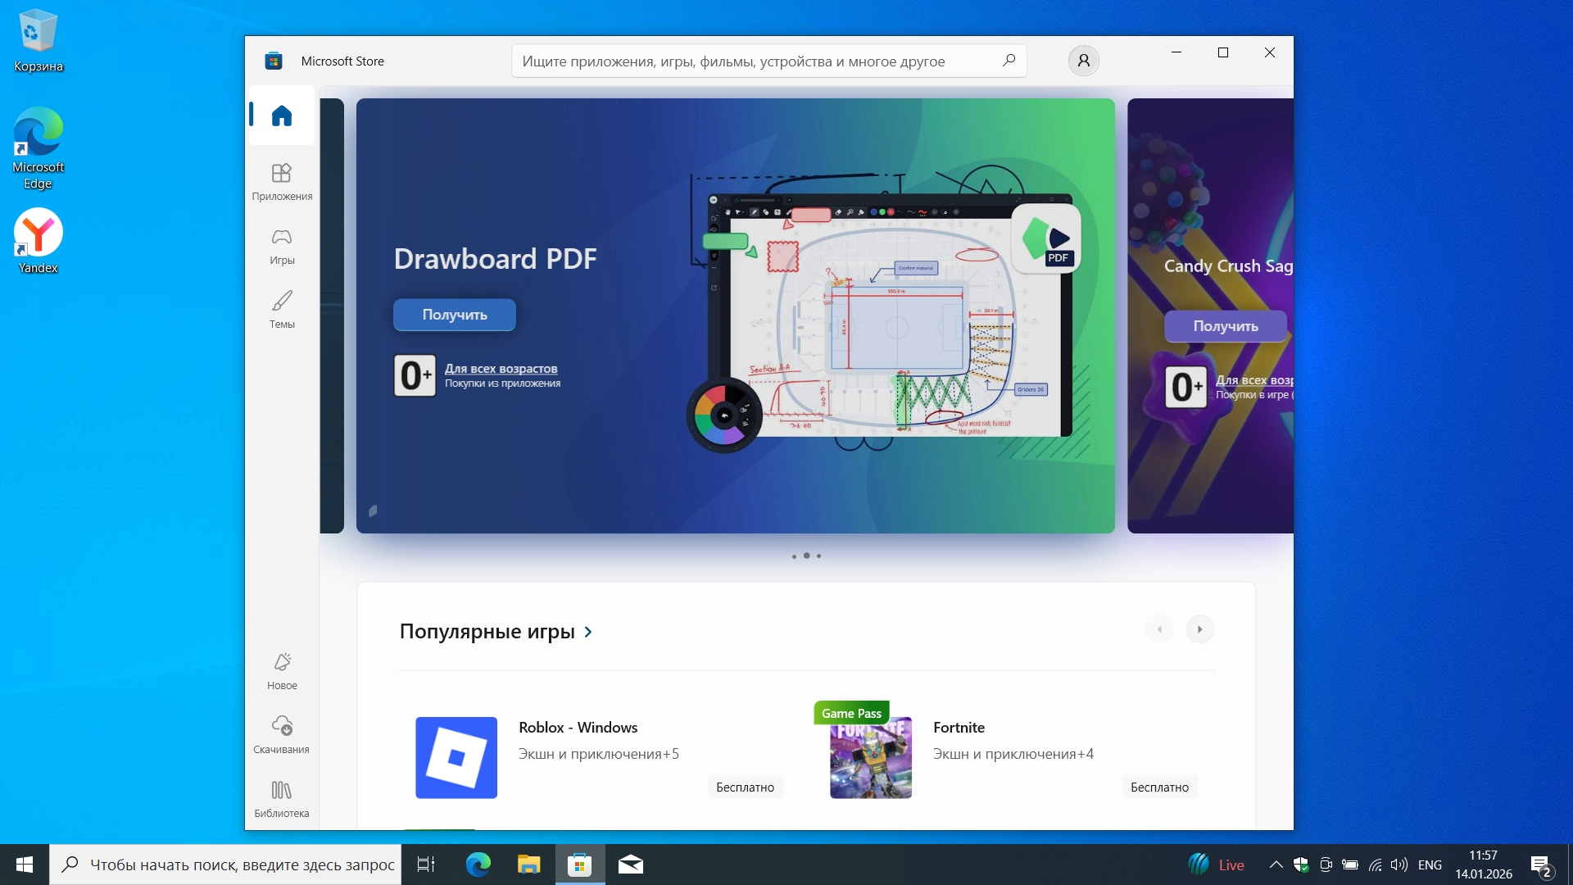Viewport: 1573px width, 885px height.
Task: Go to the Приложения section
Action: [x=281, y=181]
